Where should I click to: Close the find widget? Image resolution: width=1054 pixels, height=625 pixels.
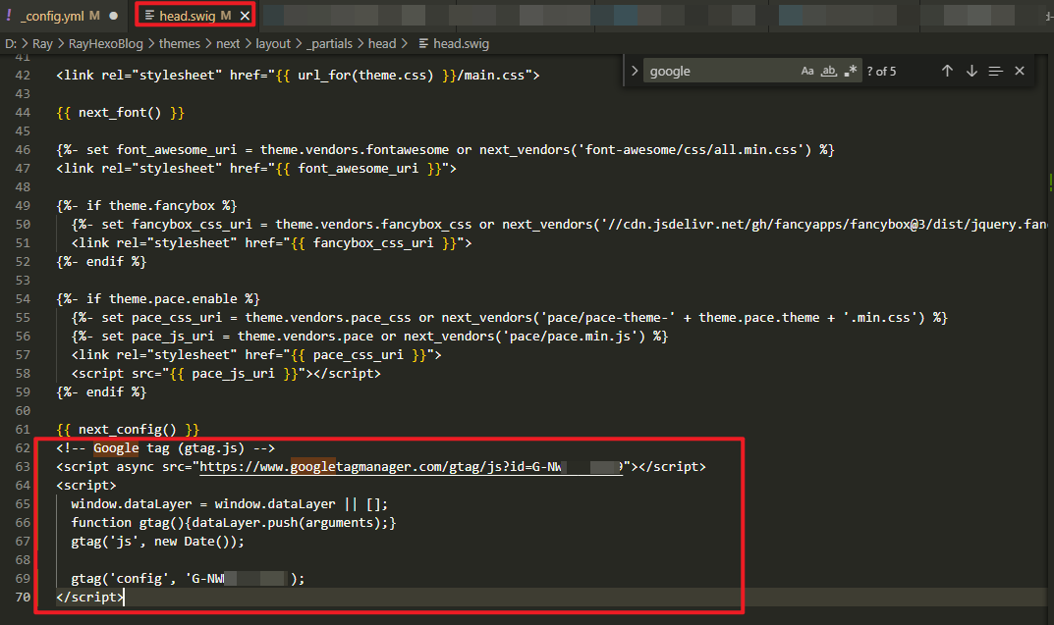[1020, 71]
